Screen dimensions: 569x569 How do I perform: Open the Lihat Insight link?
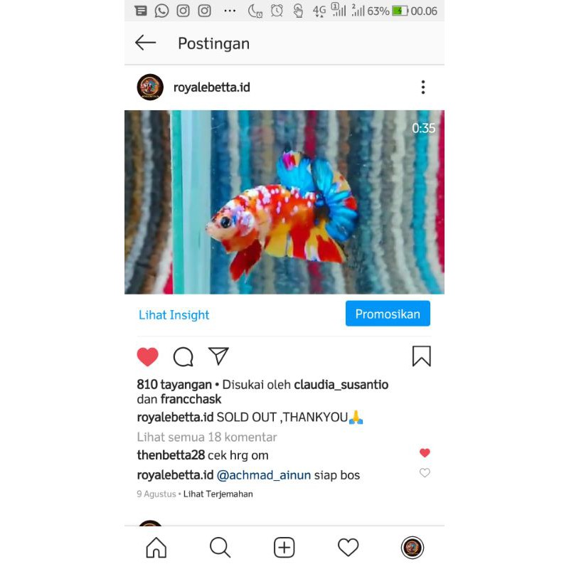click(x=174, y=314)
